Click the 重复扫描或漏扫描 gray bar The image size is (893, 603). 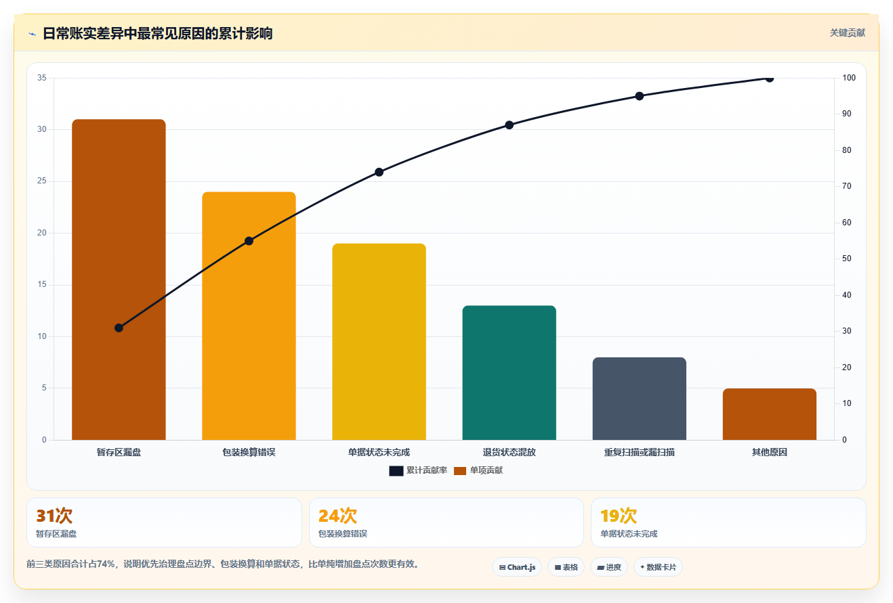point(640,399)
